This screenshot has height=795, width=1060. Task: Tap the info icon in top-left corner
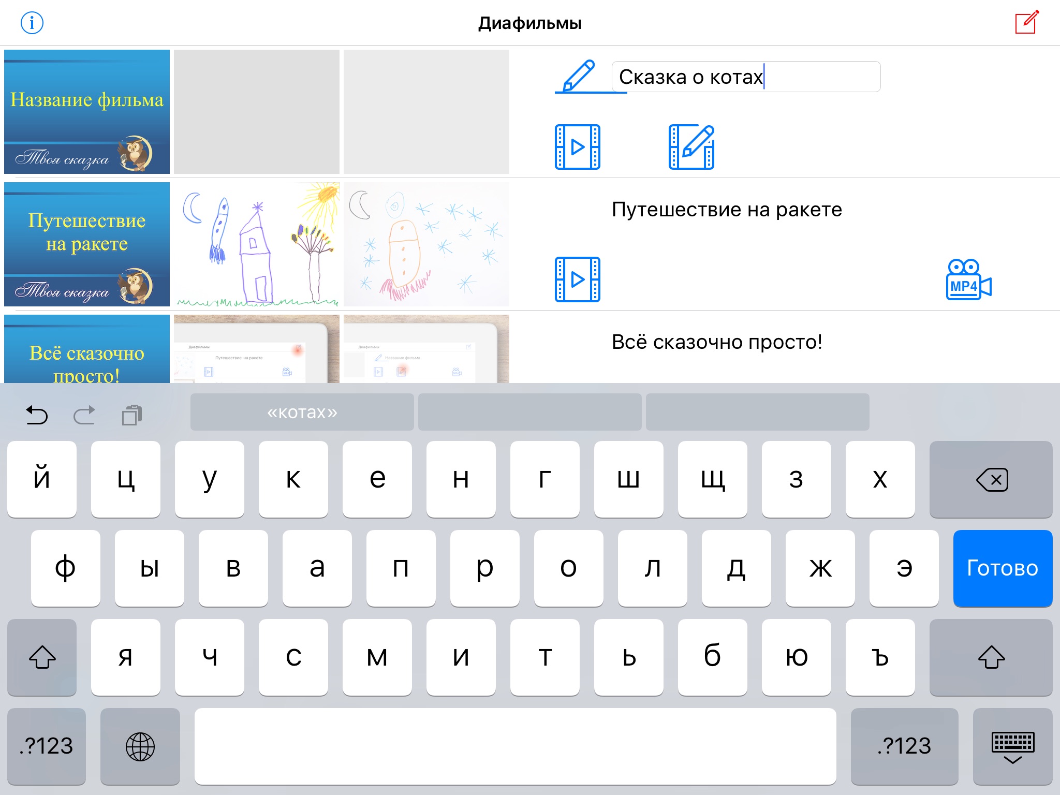pyautogui.click(x=32, y=23)
